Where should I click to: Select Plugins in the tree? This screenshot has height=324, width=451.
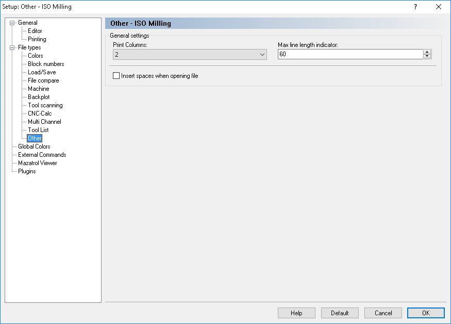(27, 171)
